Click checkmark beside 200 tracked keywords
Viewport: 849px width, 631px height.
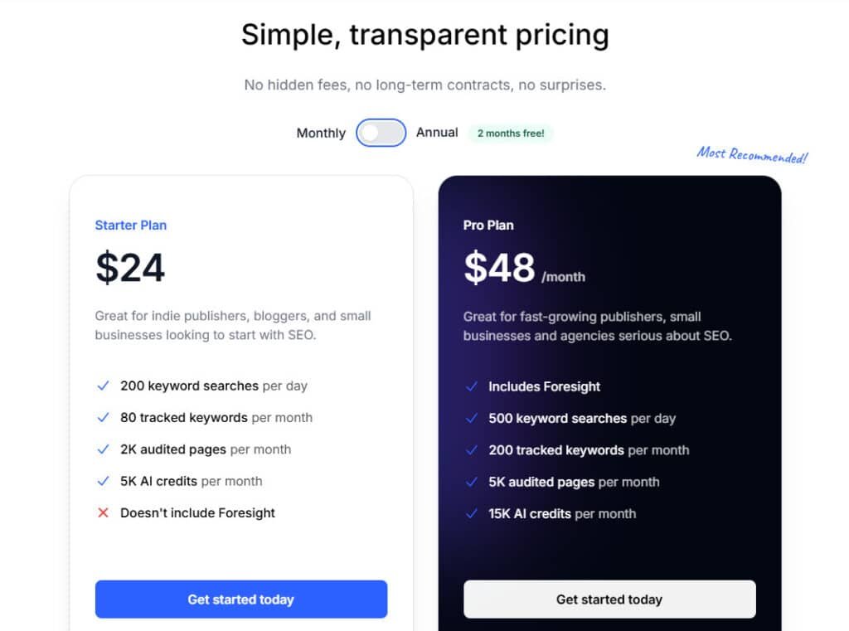[x=472, y=450]
